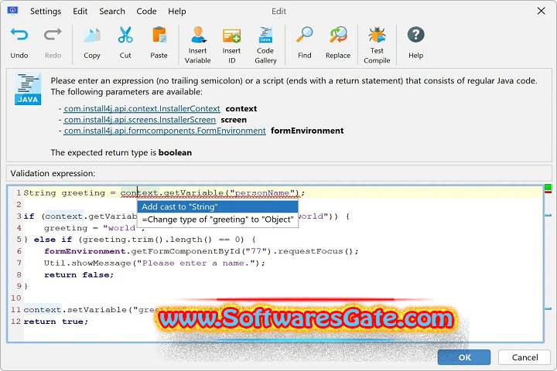The height and width of the screenshot is (371, 557).
Task: Click the green status indicator above the editor gutter
Action: pos(548,187)
